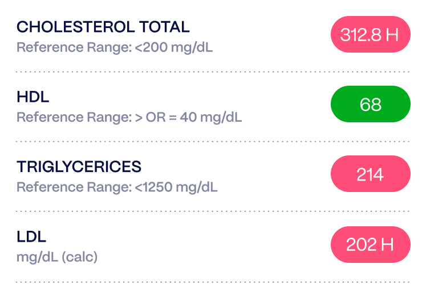Select the CHOLESTEROL TOTAL heading
Image resolution: width=422 pixels, height=296 pixels.
click(103, 27)
